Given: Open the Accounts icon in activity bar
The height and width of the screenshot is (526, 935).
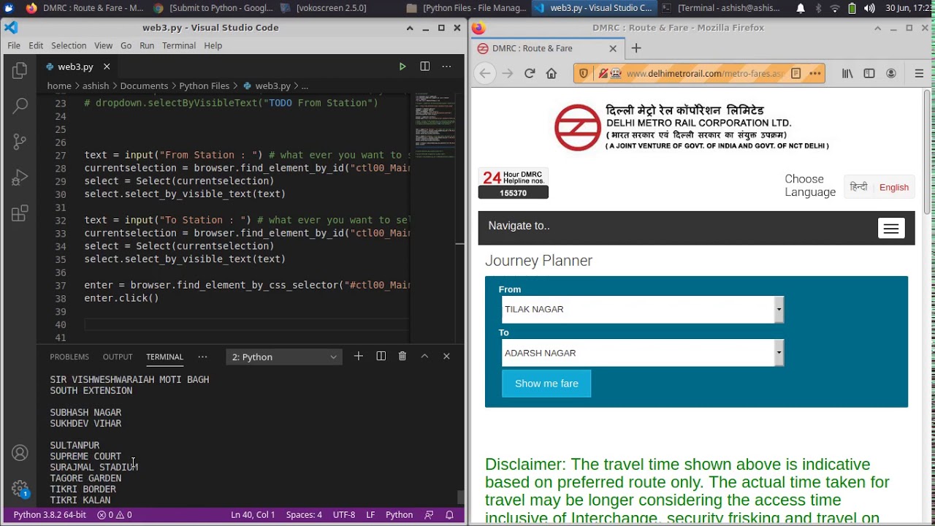Looking at the screenshot, I should (20, 453).
